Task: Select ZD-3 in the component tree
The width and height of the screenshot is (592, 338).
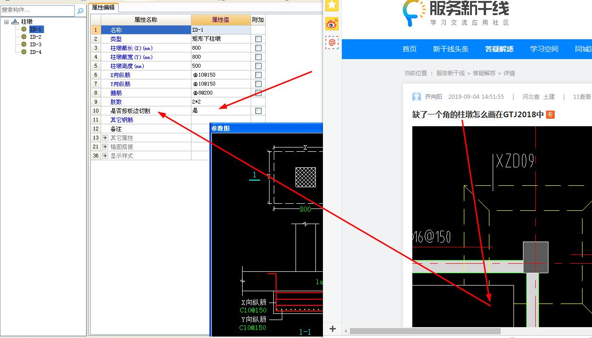Action: (x=35, y=44)
